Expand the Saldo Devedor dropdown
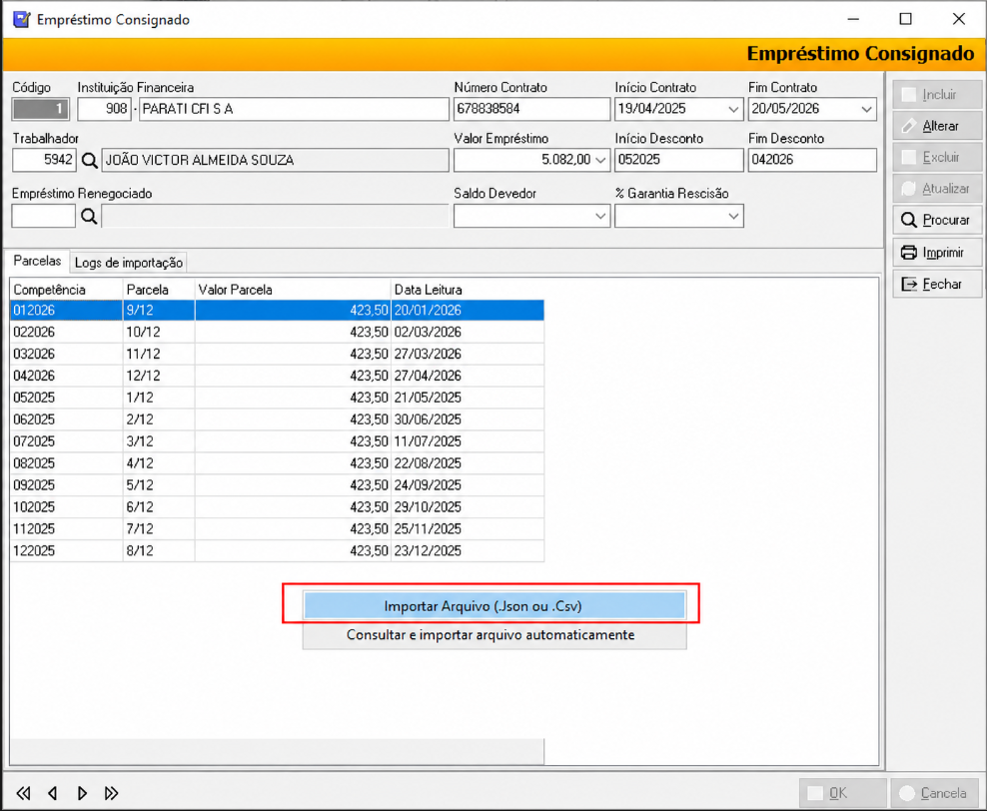 pyautogui.click(x=600, y=217)
